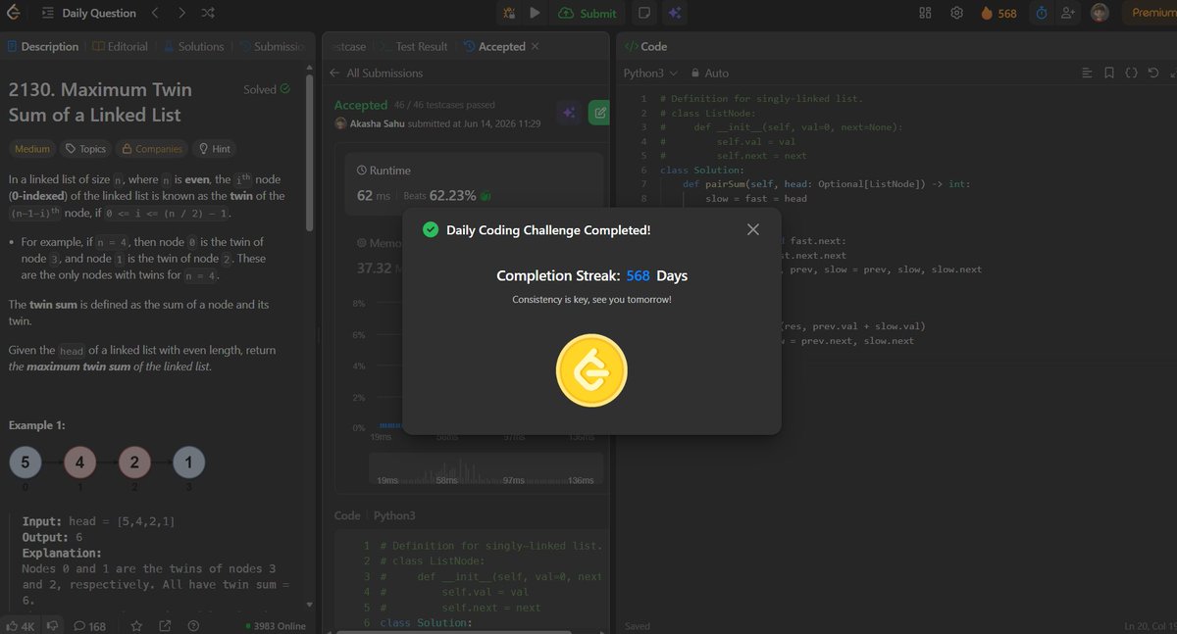This screenshot has height=634, width=1177.
Task: Close the Daily Coding Challenge popup
Action: tap(752, 229)
